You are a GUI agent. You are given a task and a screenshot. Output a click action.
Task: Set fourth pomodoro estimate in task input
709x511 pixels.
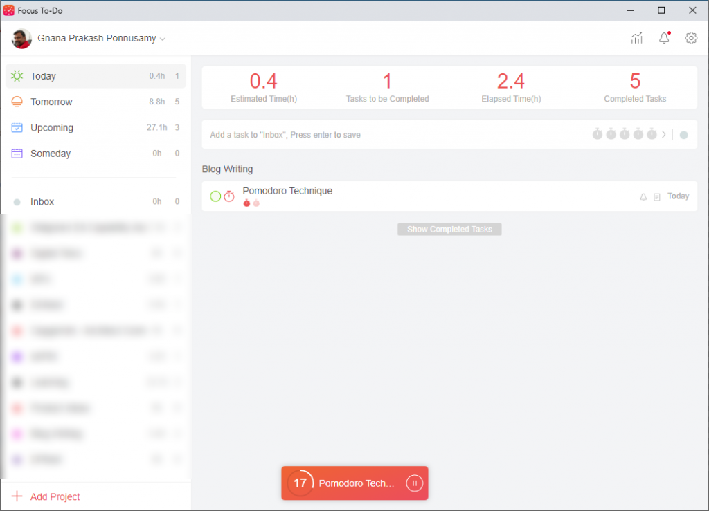(x=638, y=134)
